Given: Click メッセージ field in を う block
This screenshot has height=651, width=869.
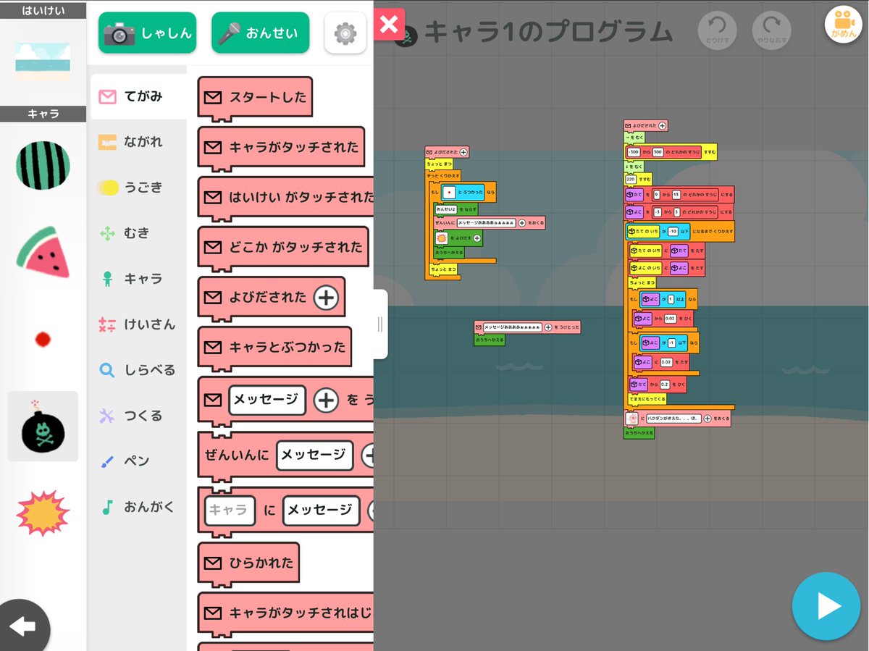Looking at the screenshot, I should [267, 400].
